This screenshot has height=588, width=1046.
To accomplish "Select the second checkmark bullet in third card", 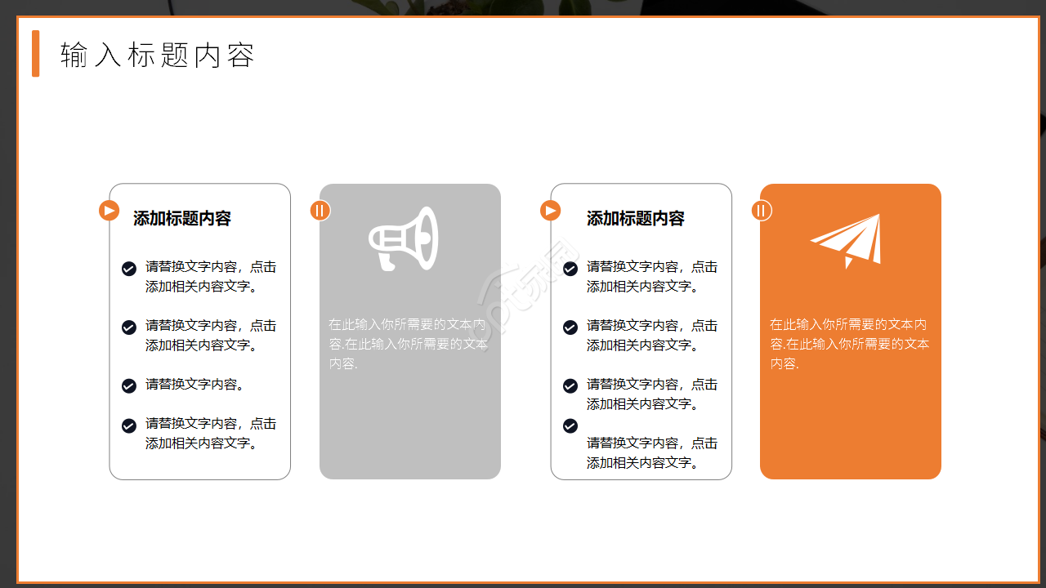I will (570, 327).
